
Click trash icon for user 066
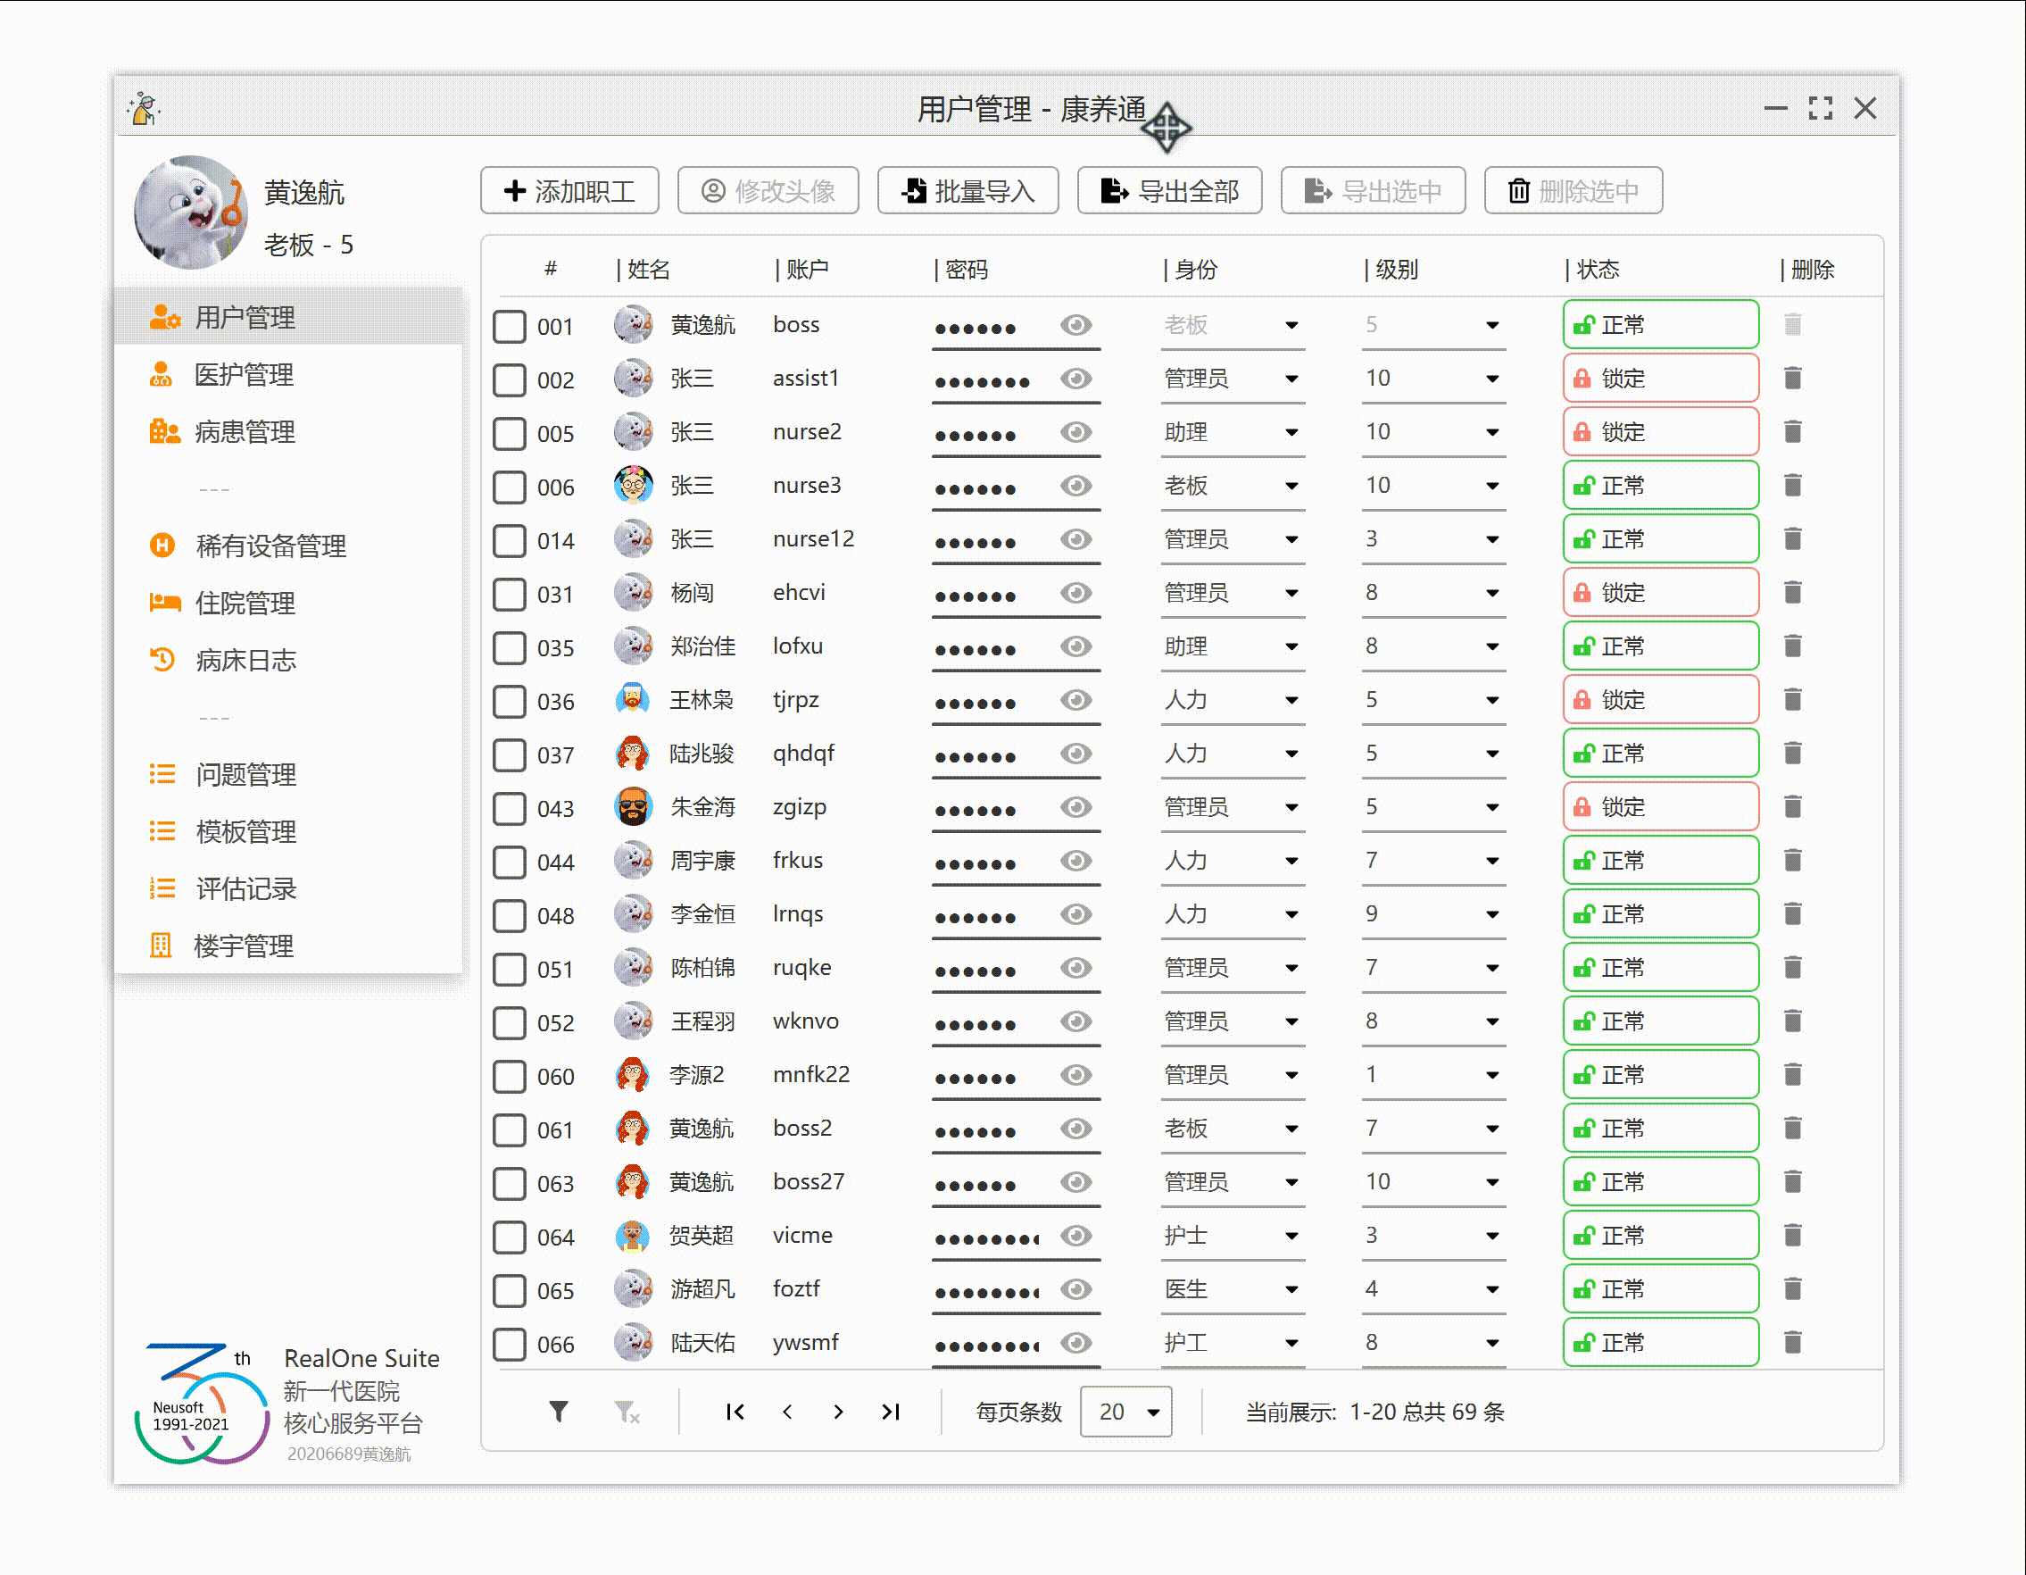click(x=1792, y=1342)
